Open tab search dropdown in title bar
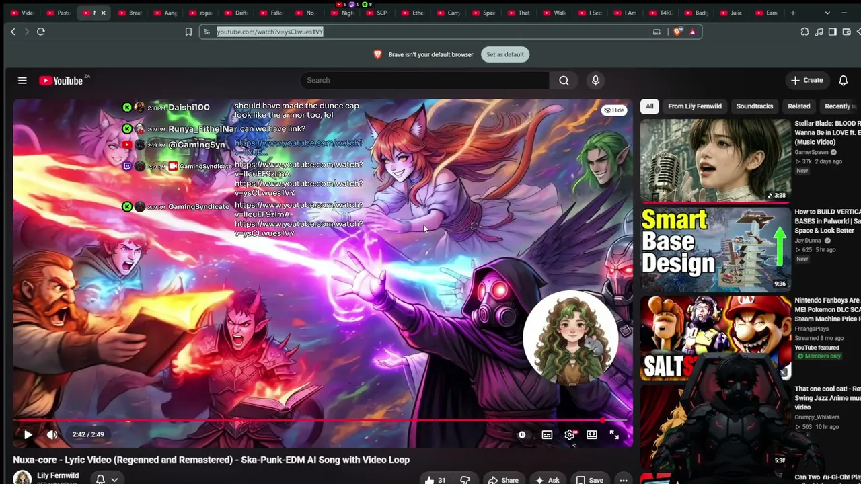861x484 pixels. click(x=827, y=13)
